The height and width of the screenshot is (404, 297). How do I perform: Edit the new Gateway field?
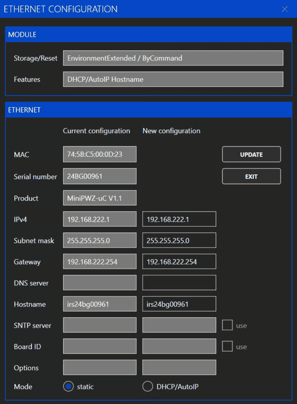tap(179, 262)
